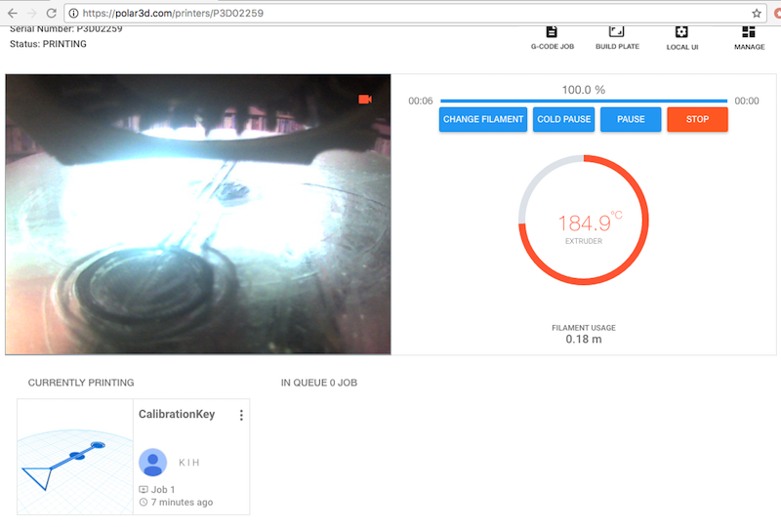Screen dimensions: 781x527
Task: Click the EXTRUDER label
Action: pos(584,241)
